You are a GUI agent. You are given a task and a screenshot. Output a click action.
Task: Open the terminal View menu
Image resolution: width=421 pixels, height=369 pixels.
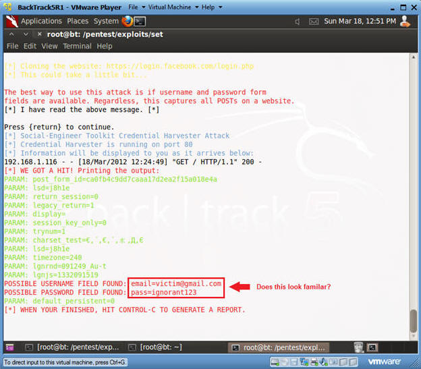click(49, 46)
